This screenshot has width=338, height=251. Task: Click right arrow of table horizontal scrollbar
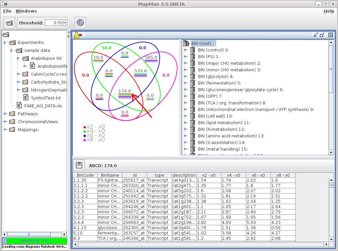[x=326, y=244]
